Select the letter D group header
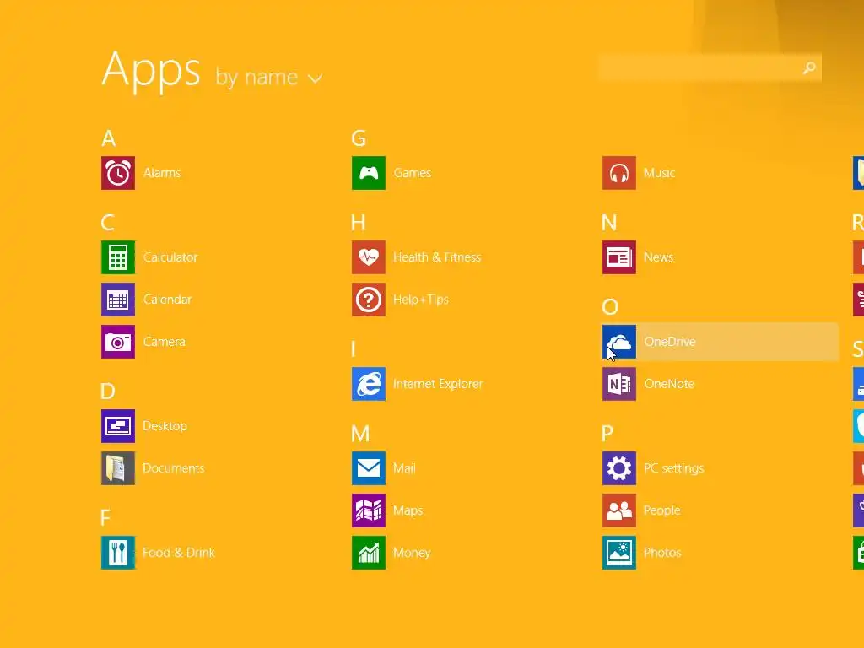864x648 pixels. tap(108, 391)
